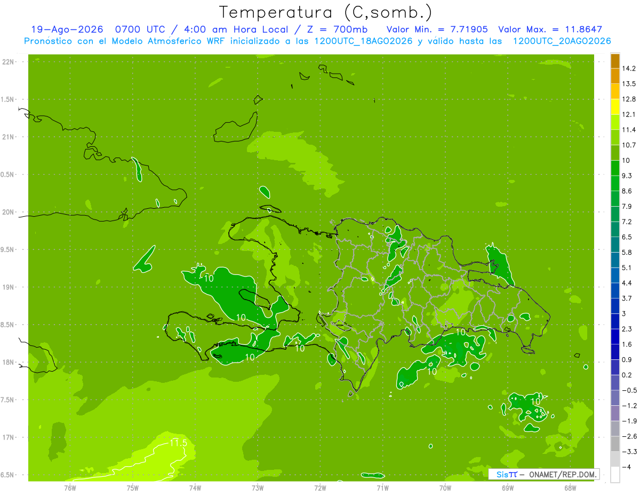The width and height of the screenshot is (640, 495).
Task: Click "Valor Max. = 11.8647" text
Action: (550, 29)
